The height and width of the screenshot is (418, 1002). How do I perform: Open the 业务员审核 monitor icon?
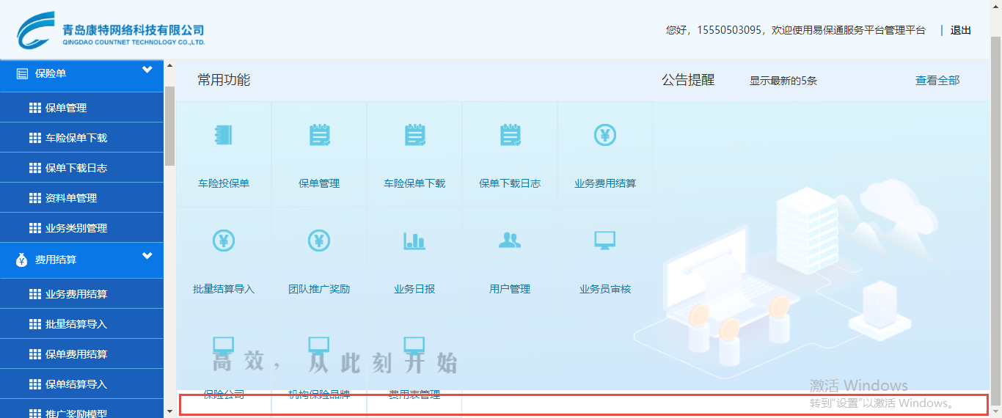pos(605,240)
